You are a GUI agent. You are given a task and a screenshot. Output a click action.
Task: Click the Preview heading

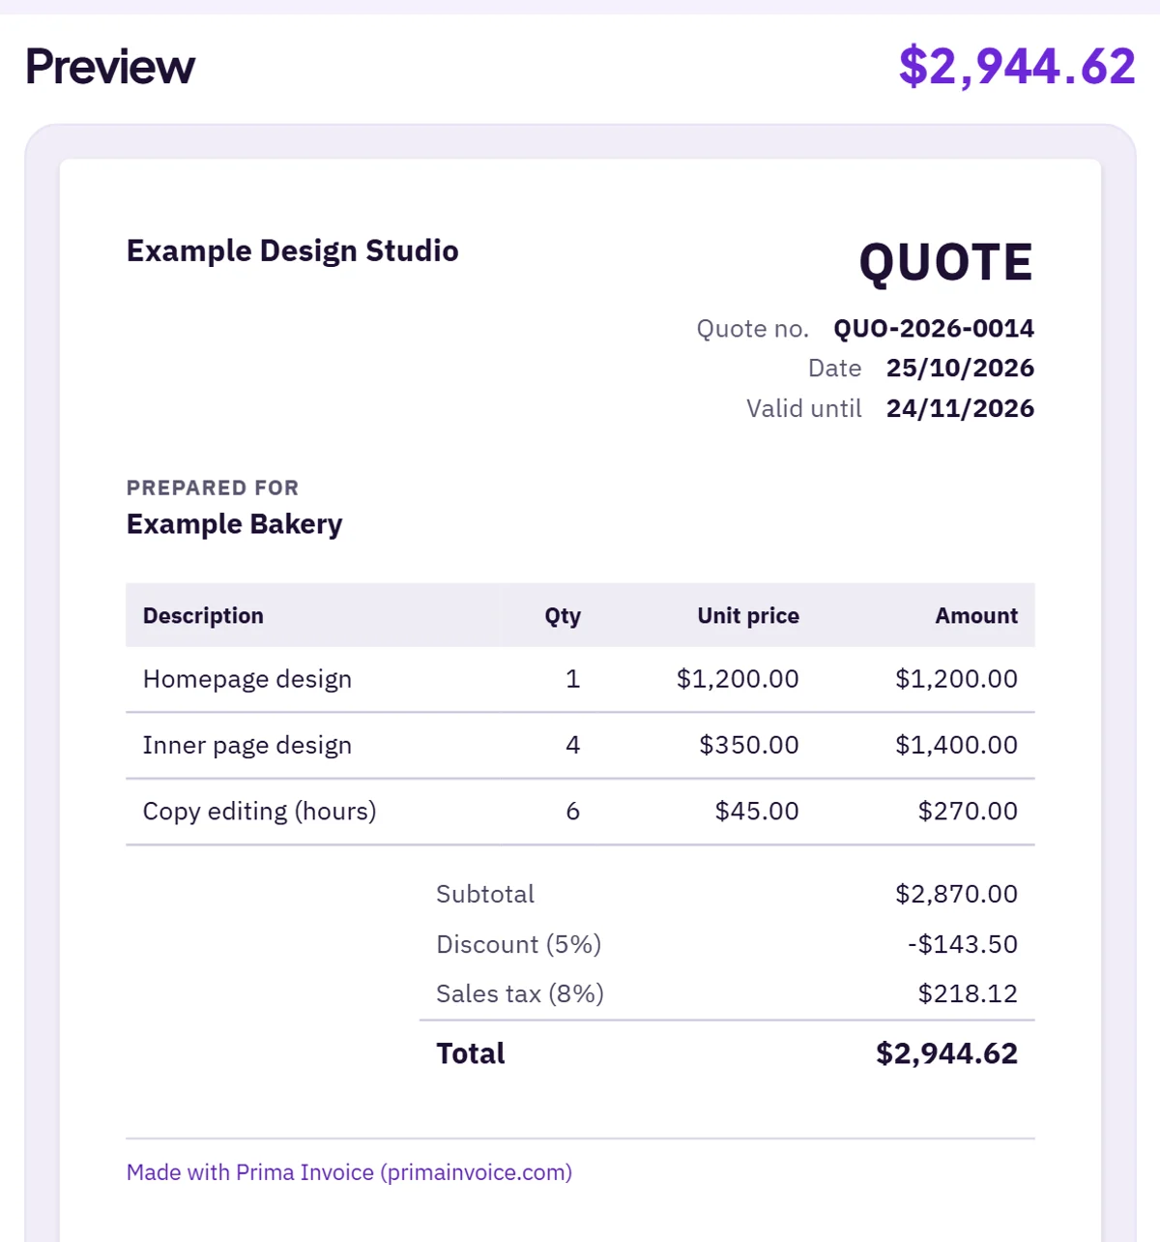(110, 67)
